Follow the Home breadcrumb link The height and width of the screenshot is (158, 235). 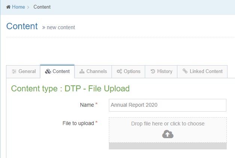pos(18,7)
